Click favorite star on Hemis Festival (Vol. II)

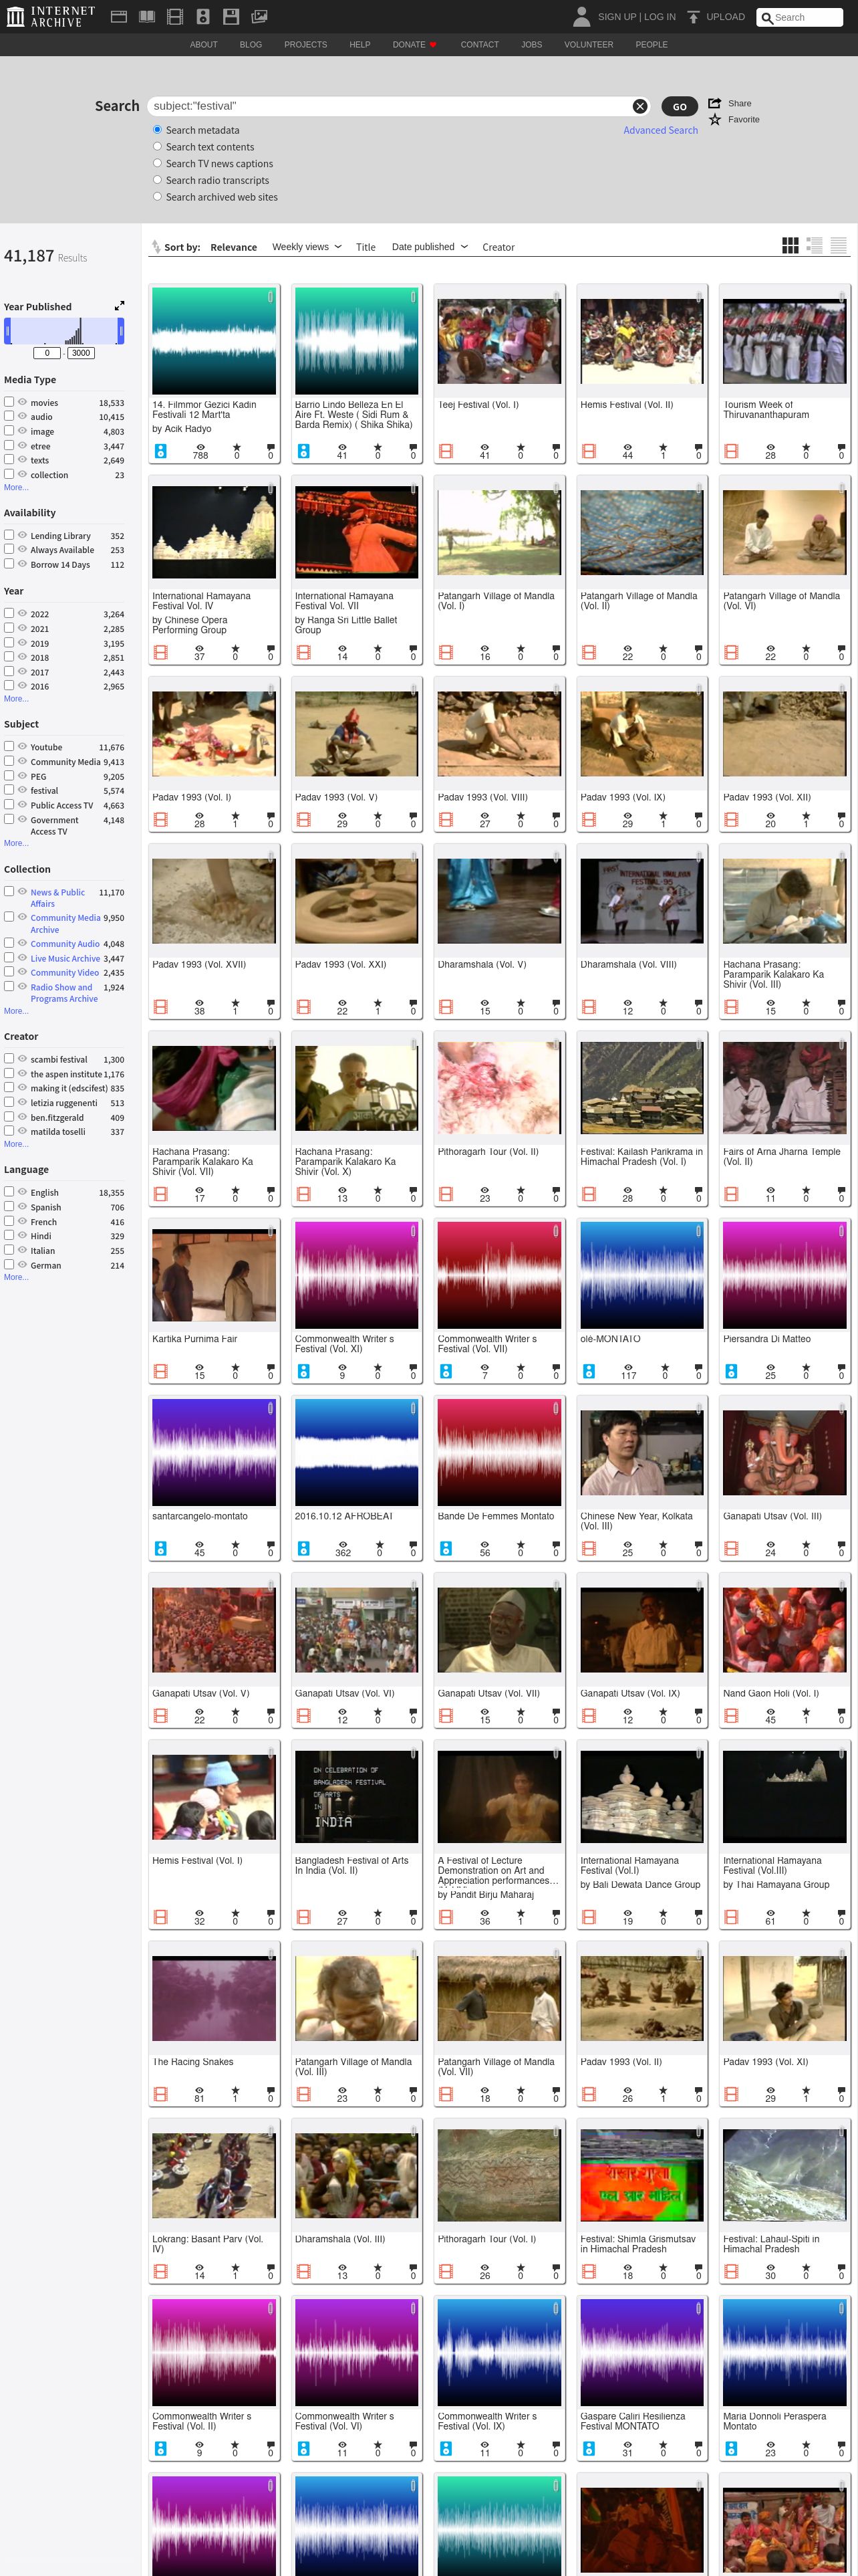[662, 448]
